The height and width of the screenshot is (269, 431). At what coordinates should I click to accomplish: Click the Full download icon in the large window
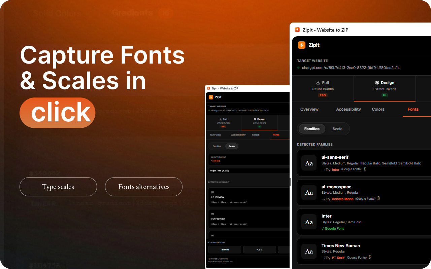(x=318, y=83)
